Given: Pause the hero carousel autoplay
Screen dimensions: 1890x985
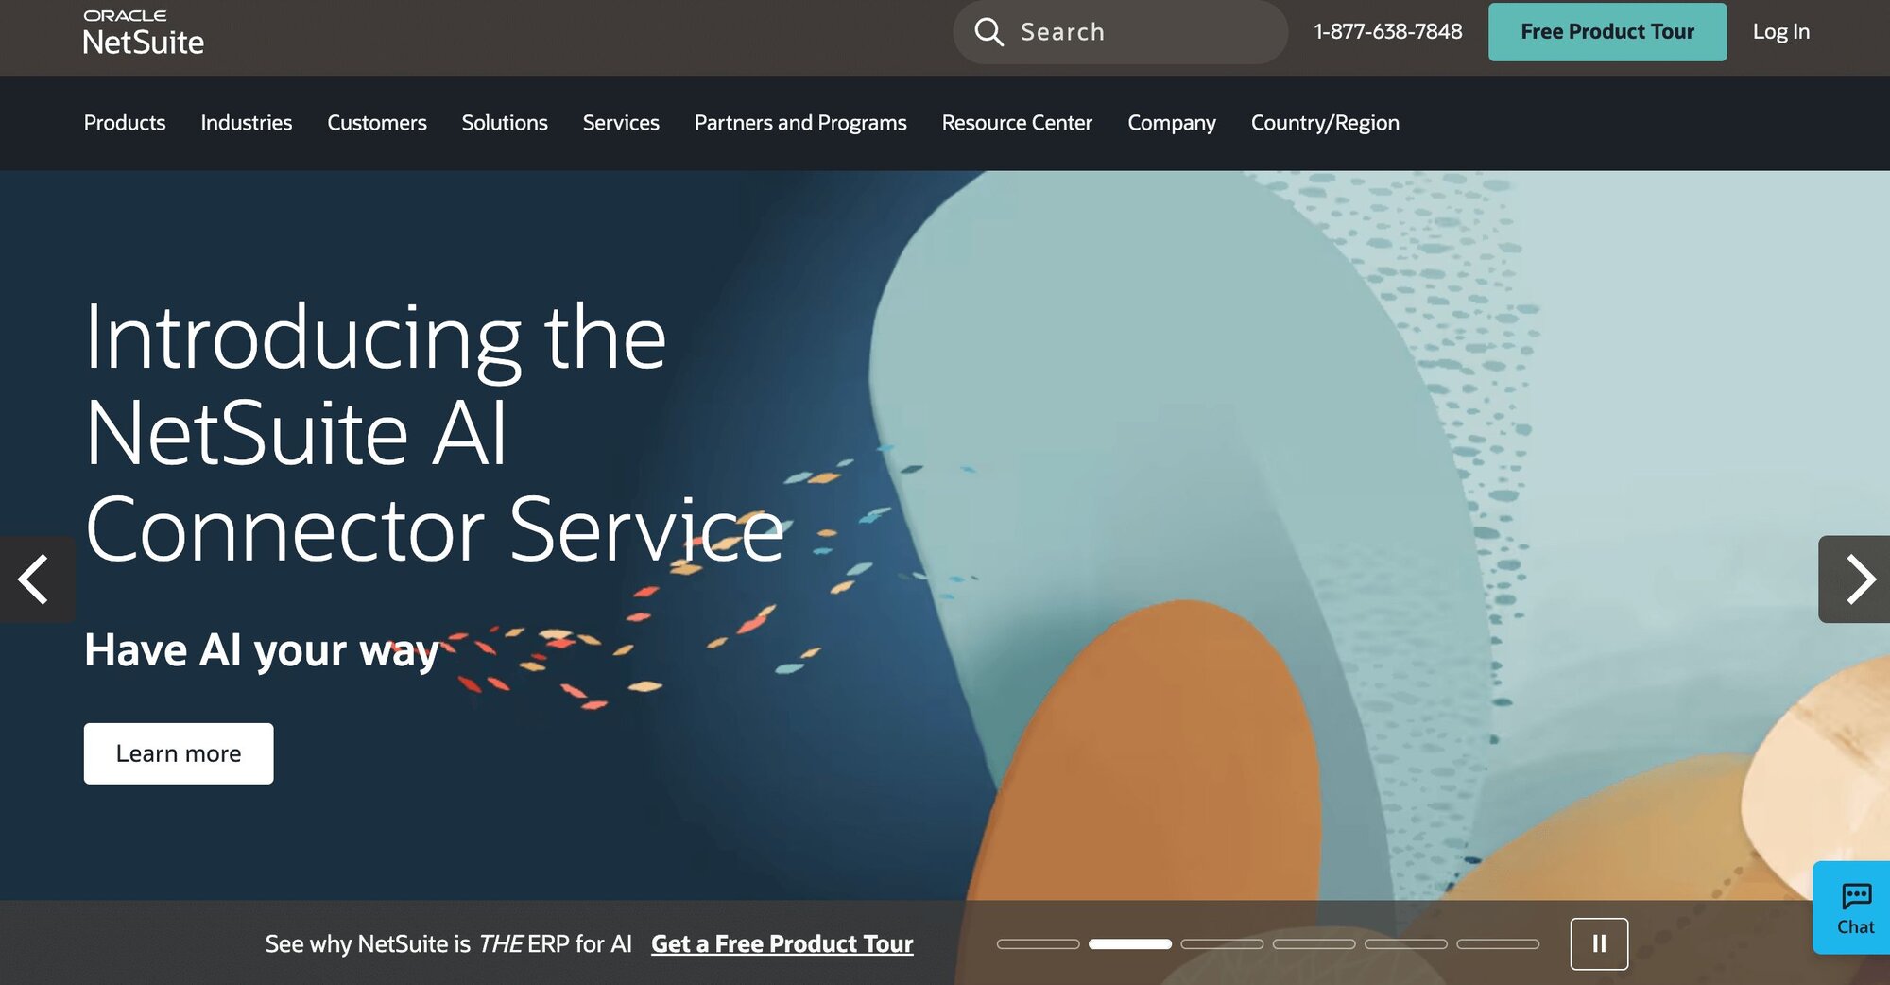Looking at the screenshot, I should (x=1599, y=943).
